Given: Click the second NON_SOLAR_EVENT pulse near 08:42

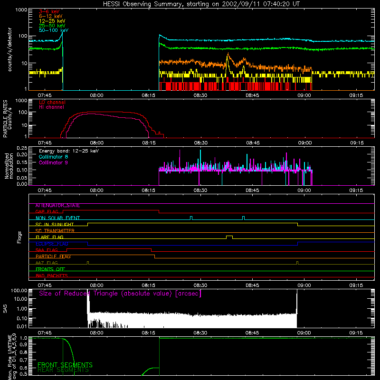Looking at the screenshot, I should tap(244, 218).
